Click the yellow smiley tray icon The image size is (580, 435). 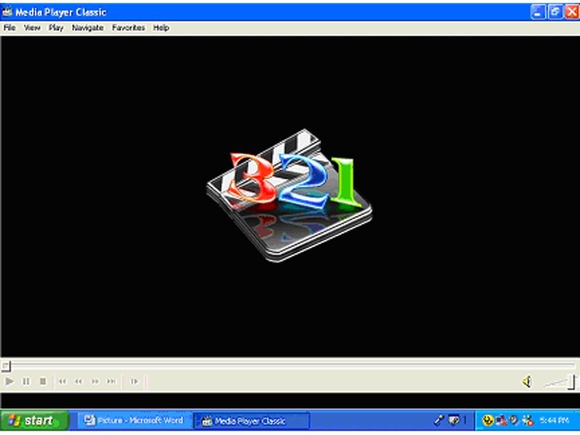click(488, 420)
